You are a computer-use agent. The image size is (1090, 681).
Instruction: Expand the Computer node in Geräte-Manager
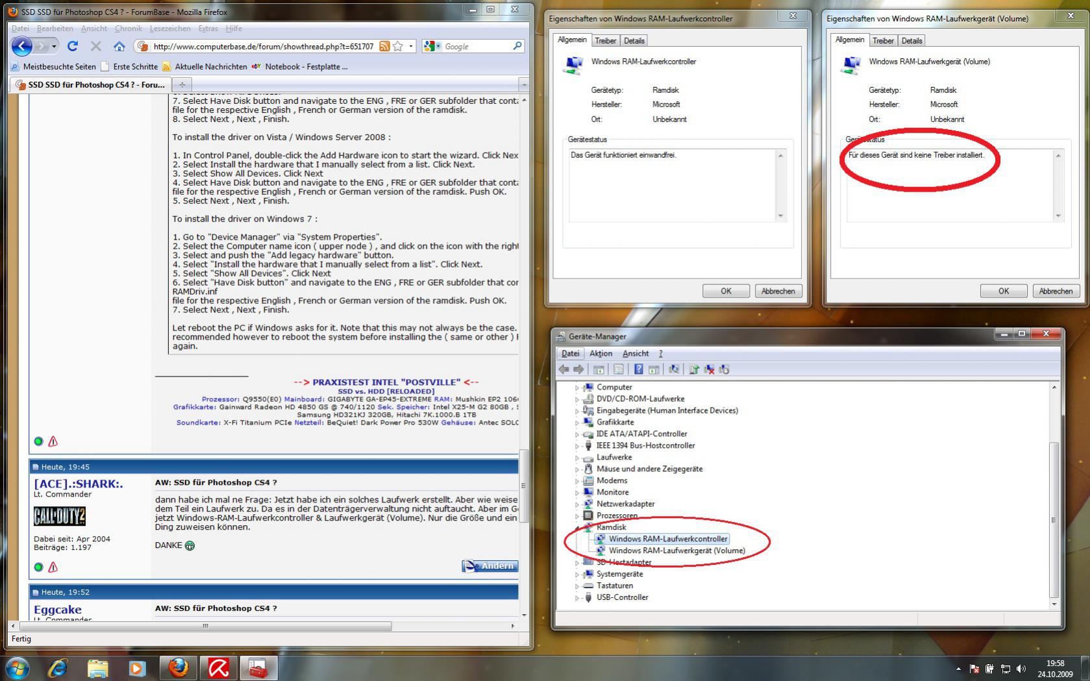click(576, 388)
